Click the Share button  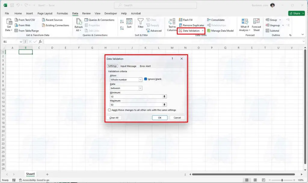[x=296, y=13]
